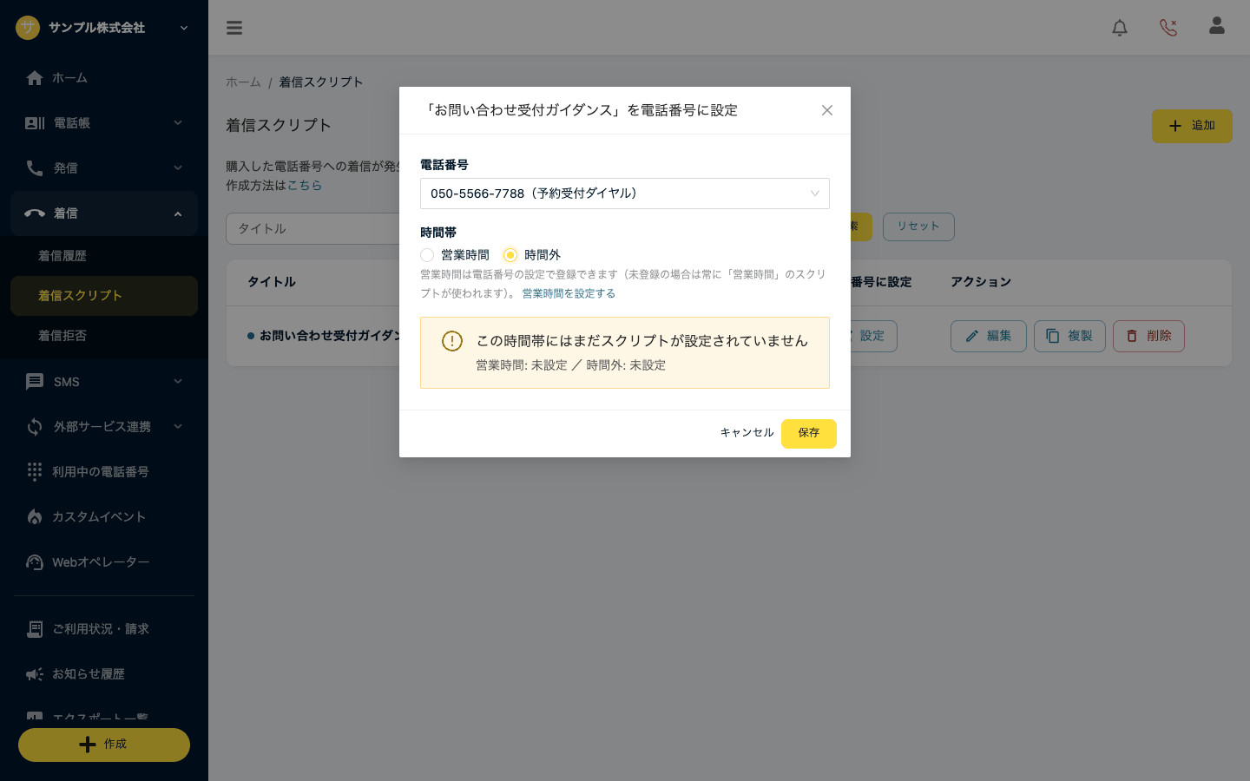Click the SMS chat bubble icon

35,382
